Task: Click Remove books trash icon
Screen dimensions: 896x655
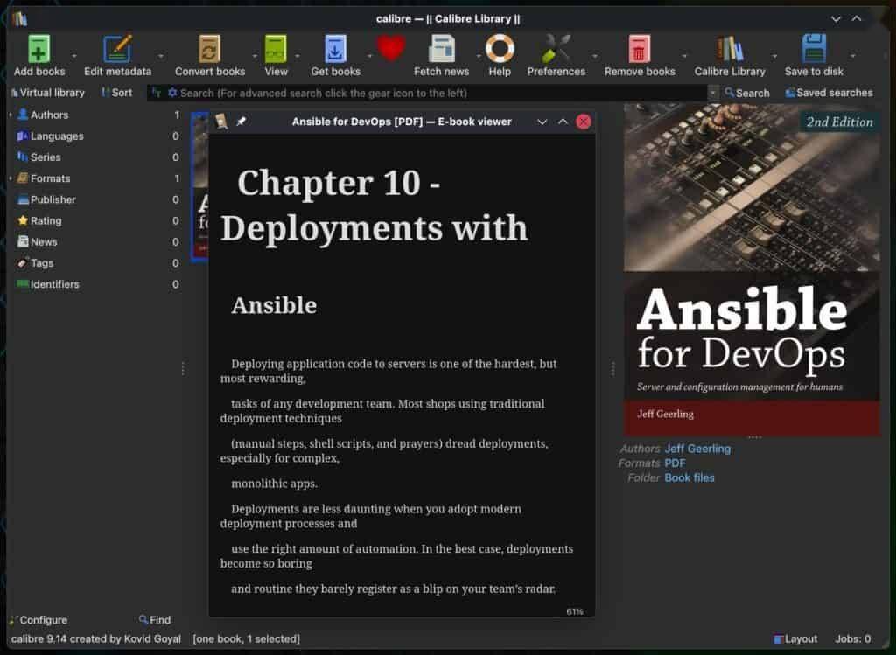Action: point(639,49)
